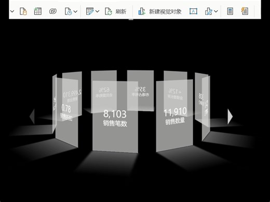Insert a text box using the A icon
270x202 pixels.
tap(193, 11)
